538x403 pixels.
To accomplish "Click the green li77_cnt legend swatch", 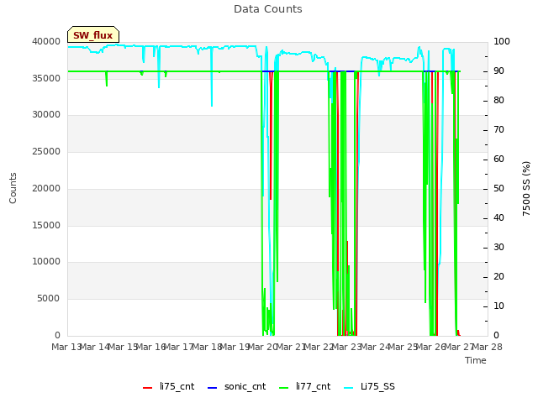I will 284,388.
